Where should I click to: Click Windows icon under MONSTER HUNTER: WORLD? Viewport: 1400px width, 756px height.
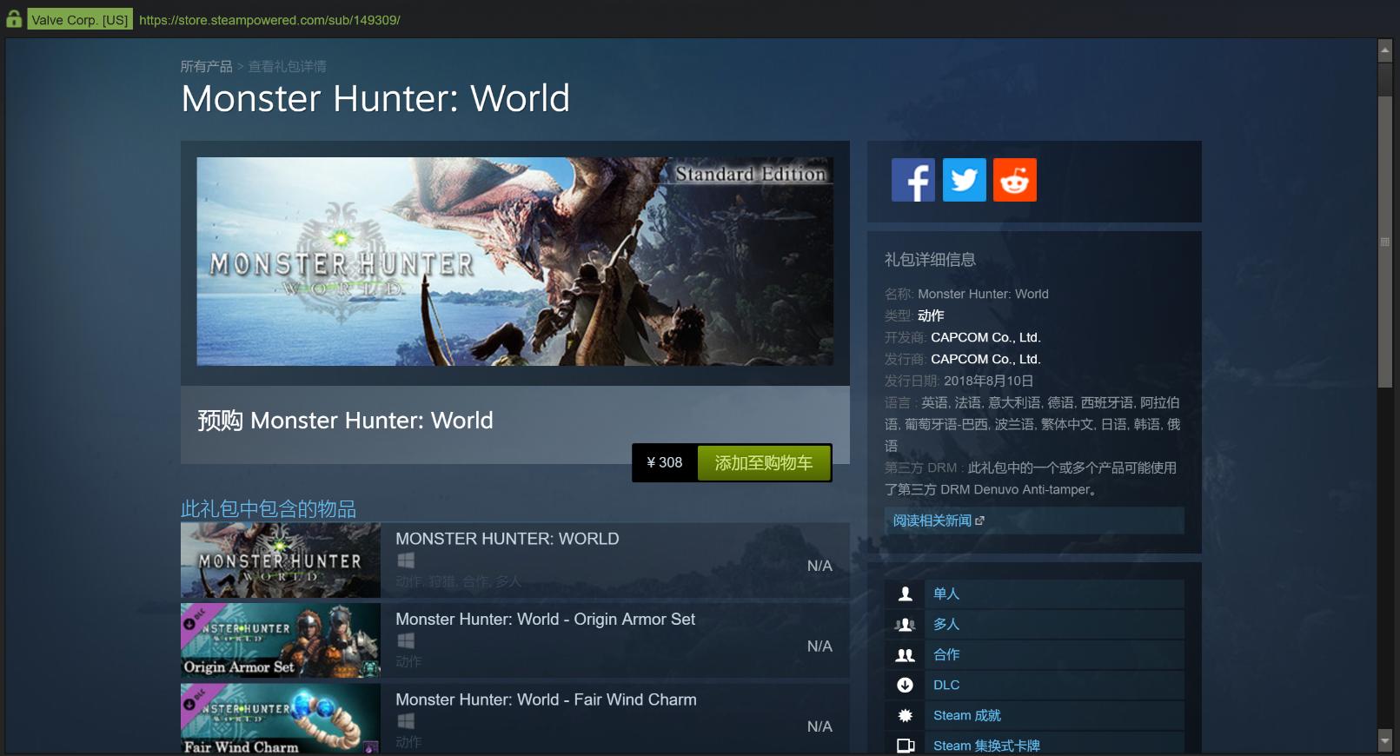[x=406, y=560]
